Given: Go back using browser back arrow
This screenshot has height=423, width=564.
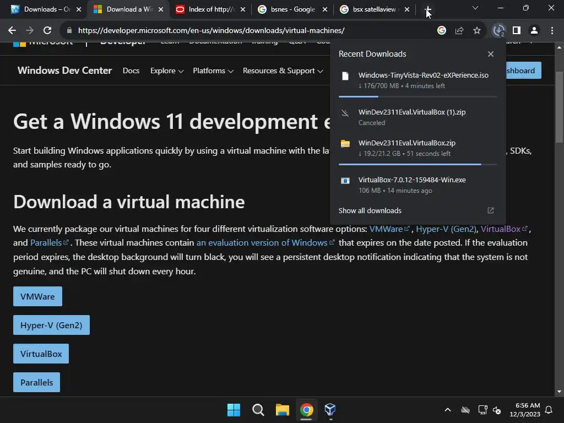Looking at the screenshot, I should coord(12,31).
